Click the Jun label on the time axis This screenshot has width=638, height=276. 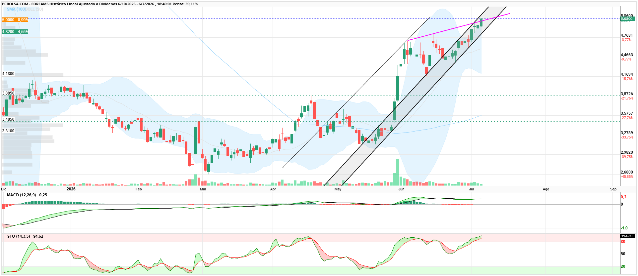(x=401, y=189)
